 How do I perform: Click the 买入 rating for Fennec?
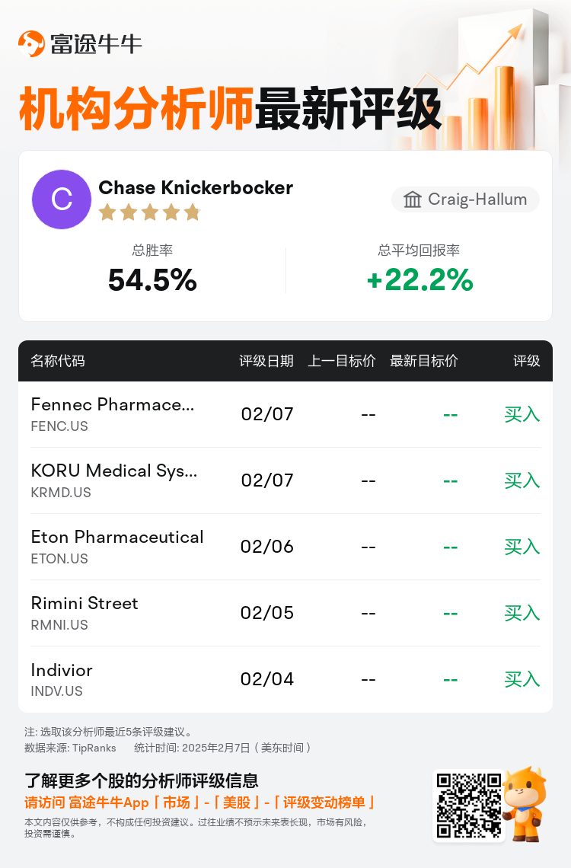point(522,414)
